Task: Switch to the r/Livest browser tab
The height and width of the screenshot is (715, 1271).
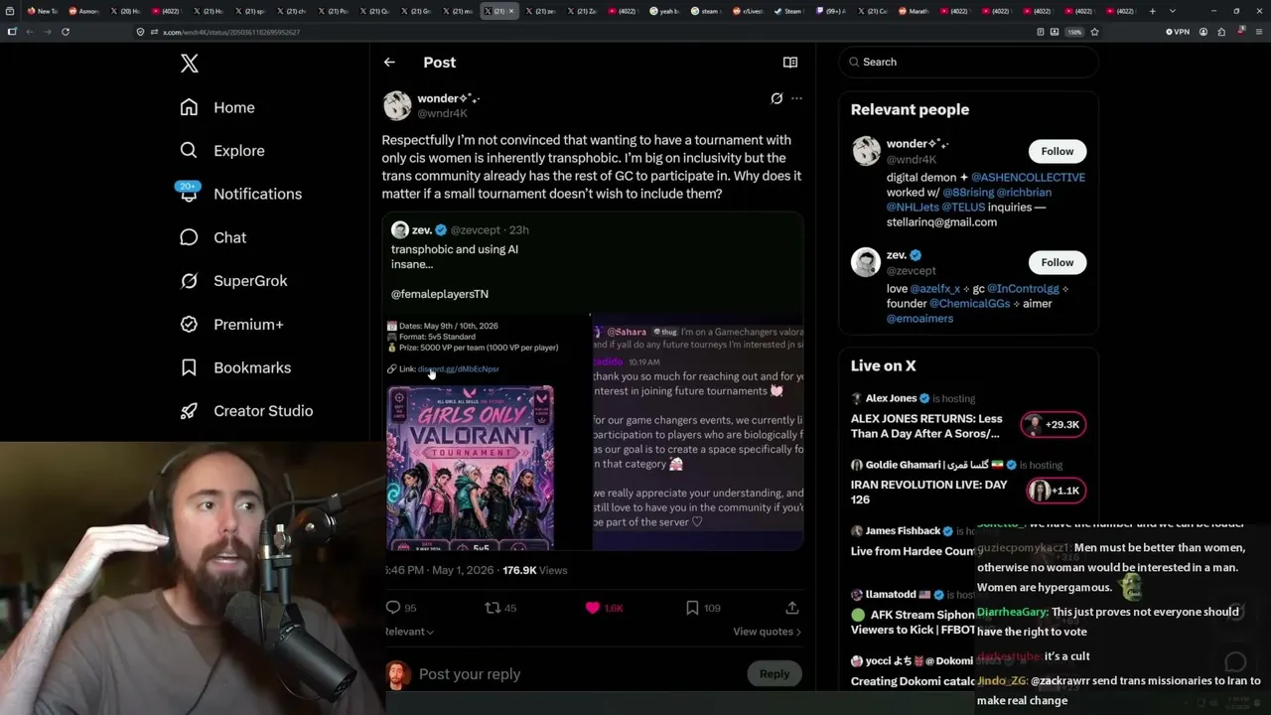Action: pos(751,11)
